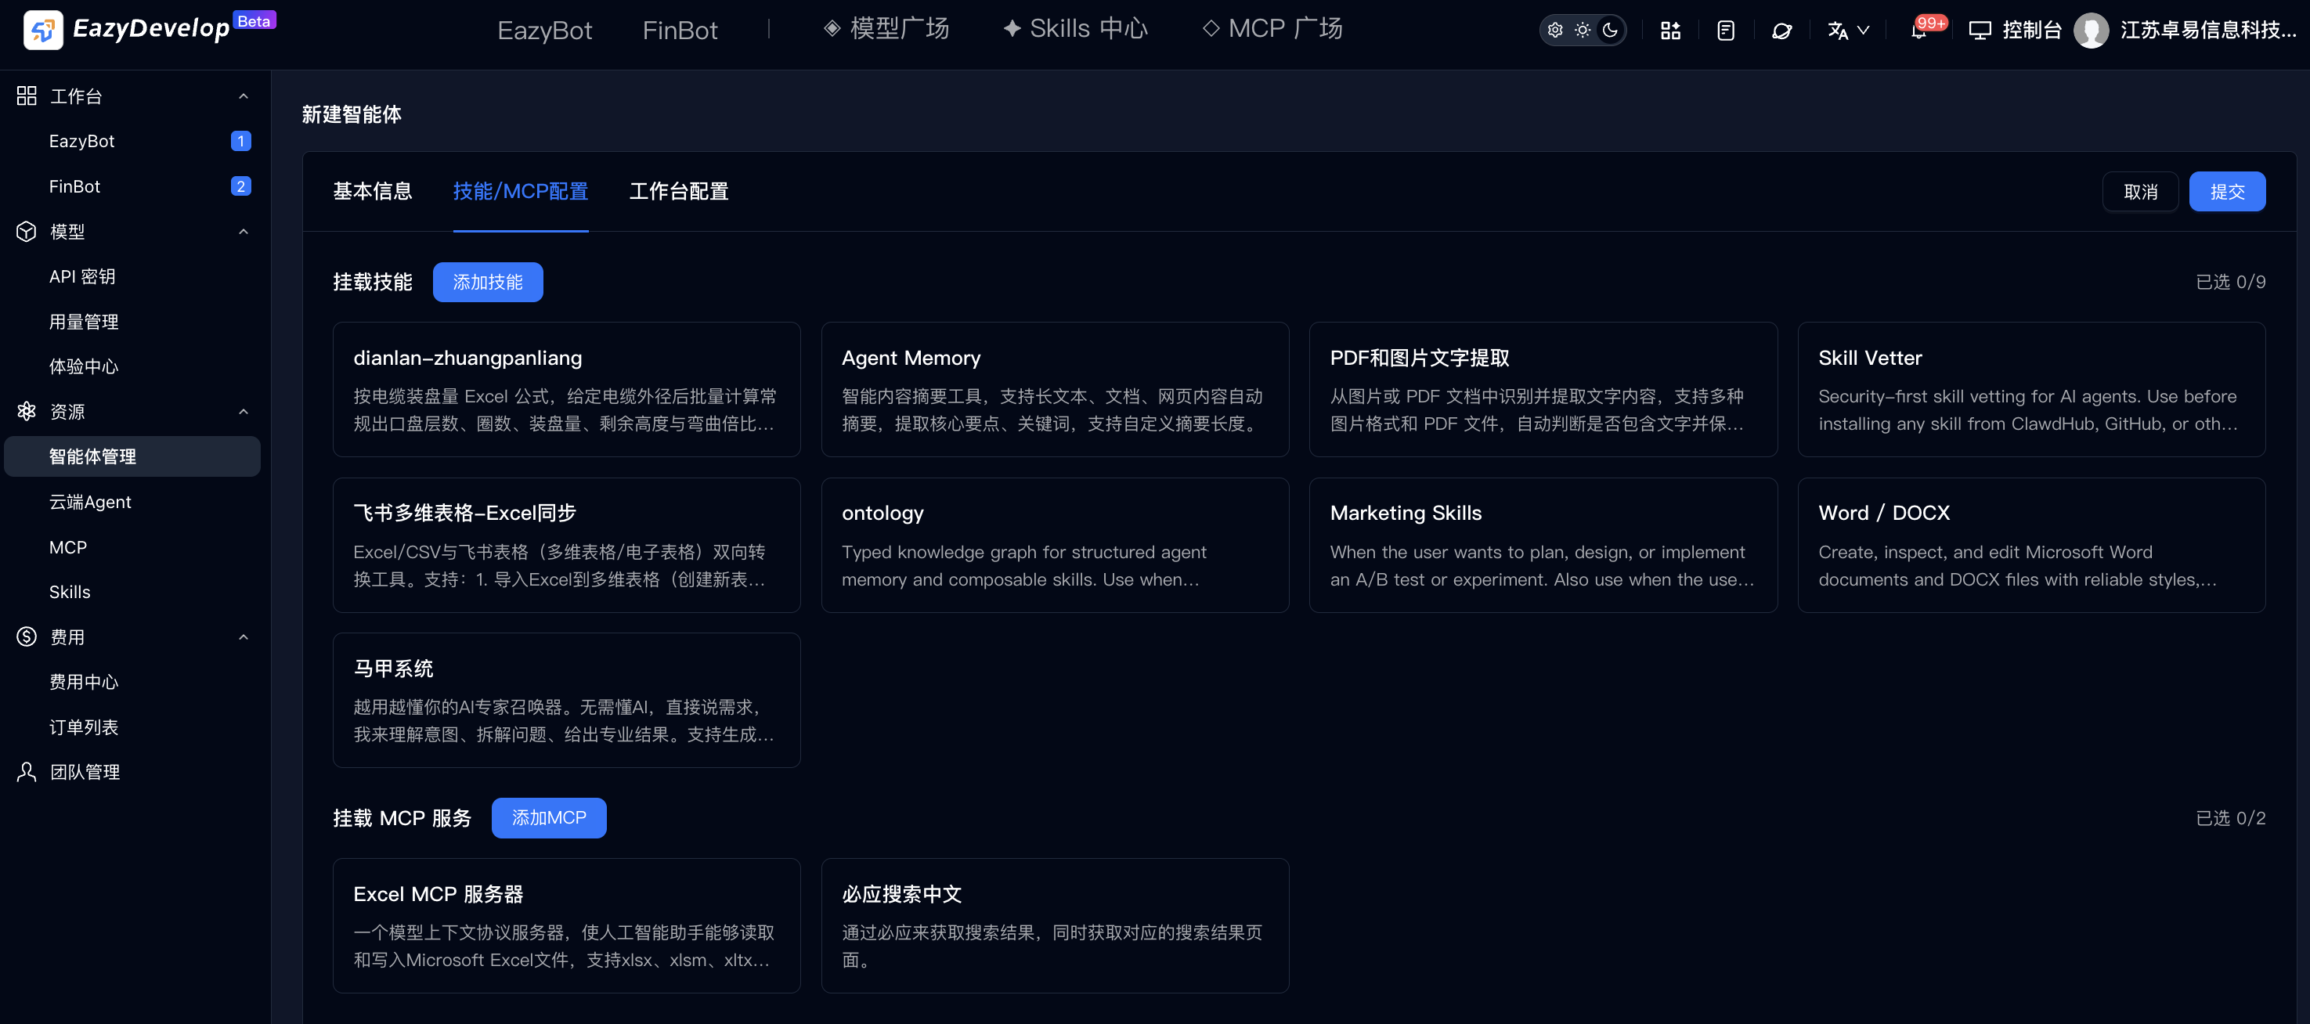2310x1024 pixels.
Task: Open 用量管理 in sidebar
Action: 84,322
